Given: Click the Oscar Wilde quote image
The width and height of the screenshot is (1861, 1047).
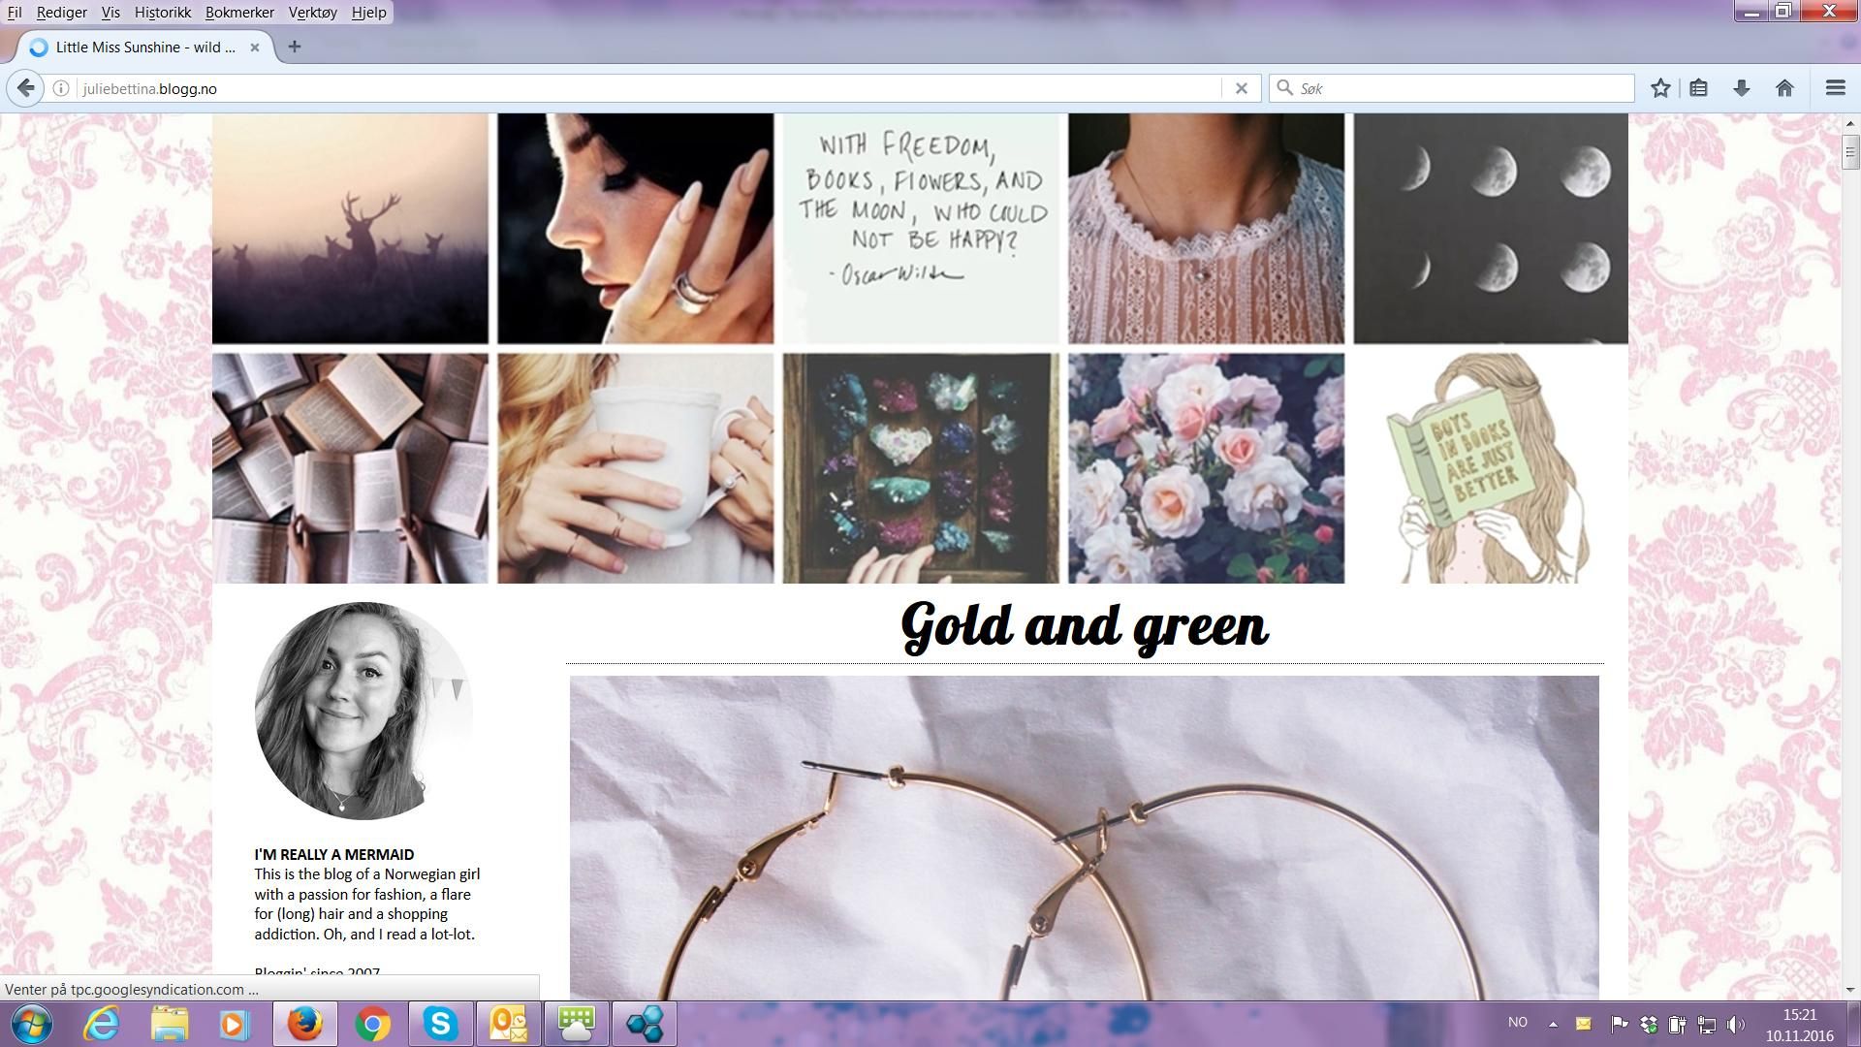Looking at the screenshot, I should (921, 228).
